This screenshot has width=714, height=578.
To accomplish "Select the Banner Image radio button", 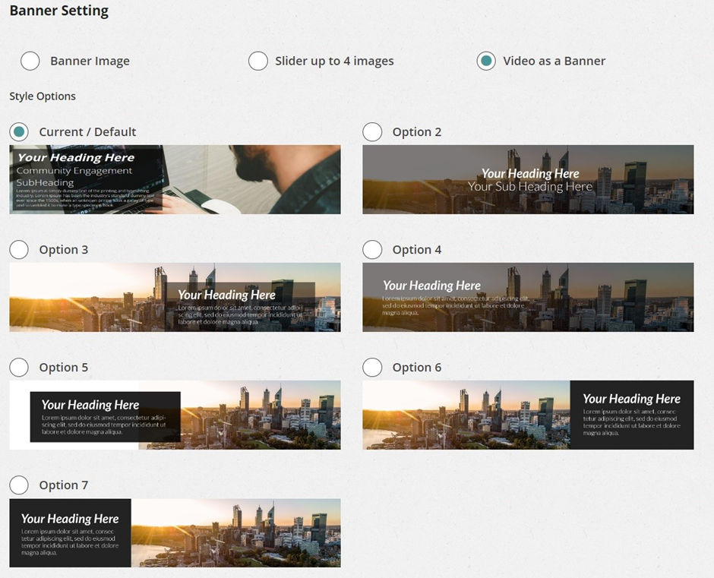I will 30,62.
